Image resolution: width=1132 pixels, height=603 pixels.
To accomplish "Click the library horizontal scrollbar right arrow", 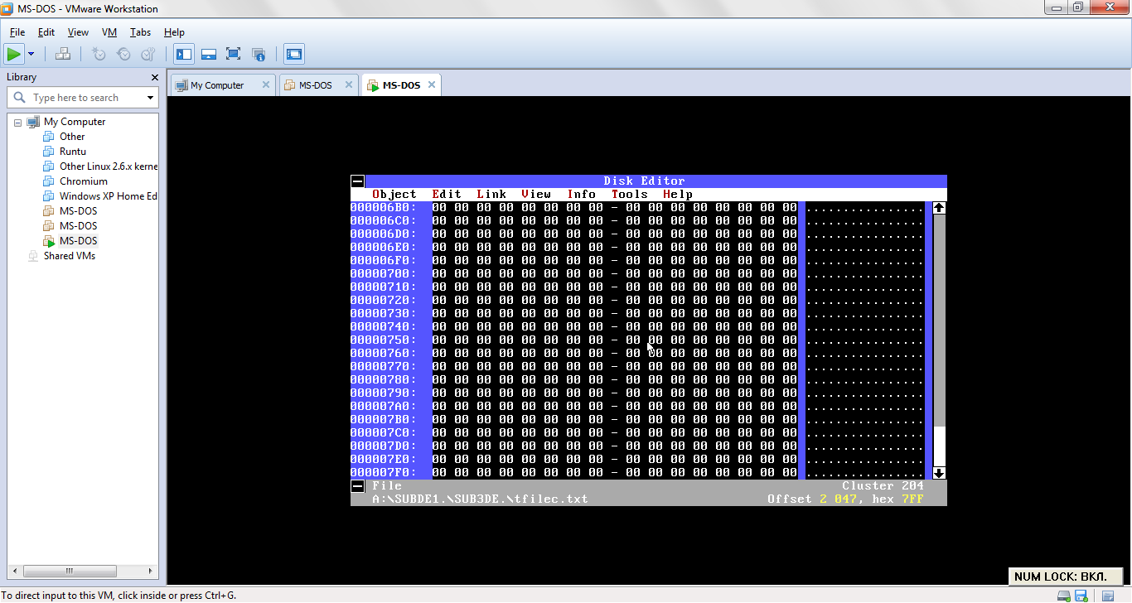I will [151, 572].
